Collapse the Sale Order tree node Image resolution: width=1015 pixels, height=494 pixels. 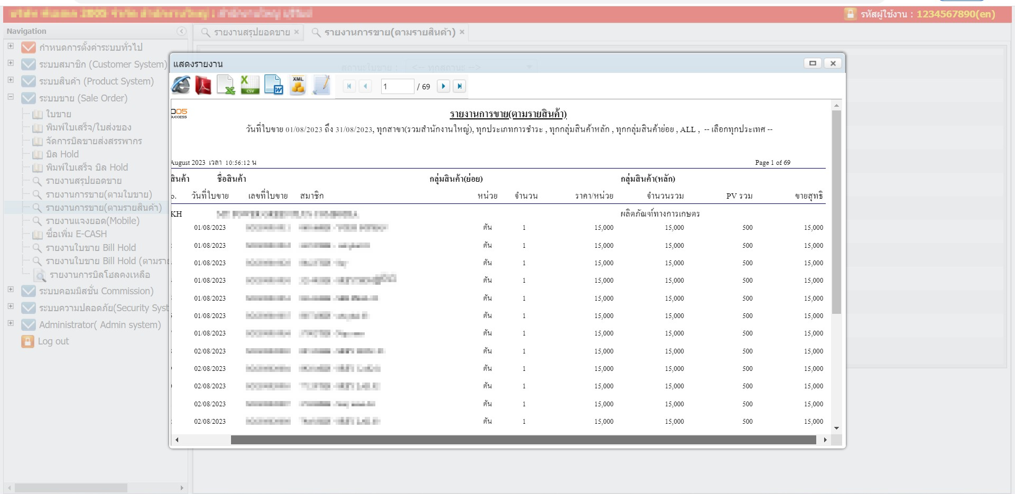(11, 97)
